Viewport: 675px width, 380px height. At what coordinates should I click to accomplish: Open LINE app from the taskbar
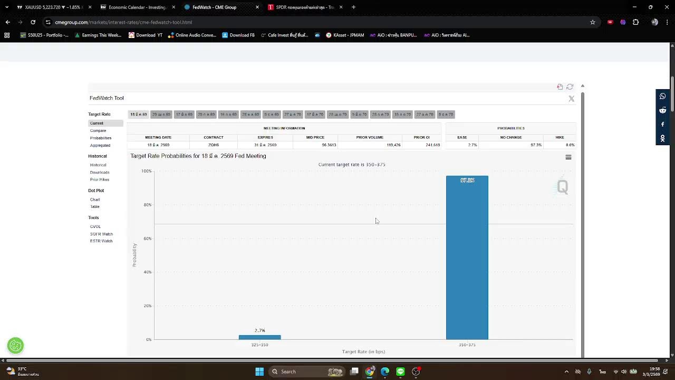tap(400, 372)
